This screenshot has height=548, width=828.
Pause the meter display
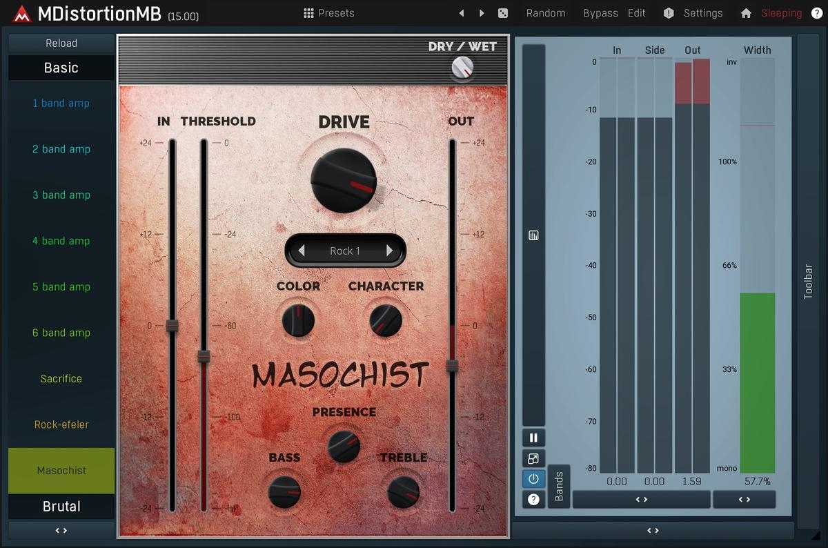(533, 438)
